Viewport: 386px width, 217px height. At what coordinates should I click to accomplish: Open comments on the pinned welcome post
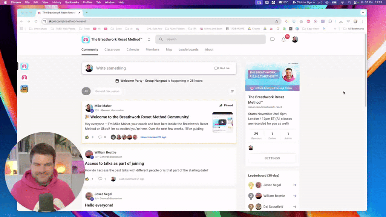point(100,137)
